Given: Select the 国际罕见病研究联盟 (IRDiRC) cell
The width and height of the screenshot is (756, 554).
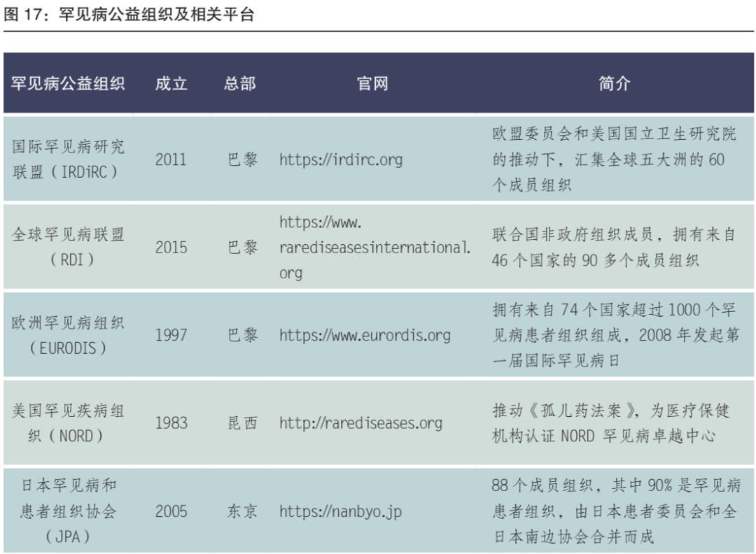Looking at the screenshot, I should point(68,159).
